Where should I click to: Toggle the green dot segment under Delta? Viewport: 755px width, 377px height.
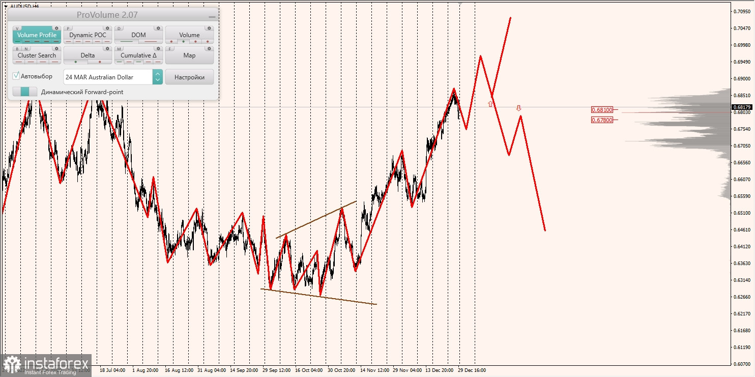pos(76,62)
